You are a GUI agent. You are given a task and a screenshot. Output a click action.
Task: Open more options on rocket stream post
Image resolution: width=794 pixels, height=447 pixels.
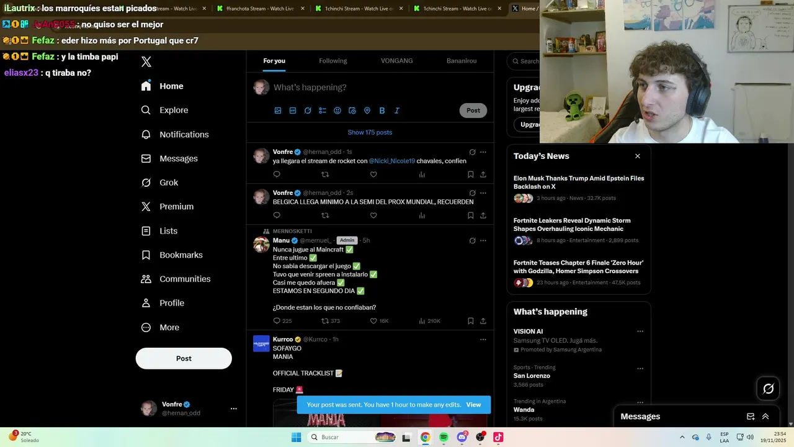[x=483, y=152]
